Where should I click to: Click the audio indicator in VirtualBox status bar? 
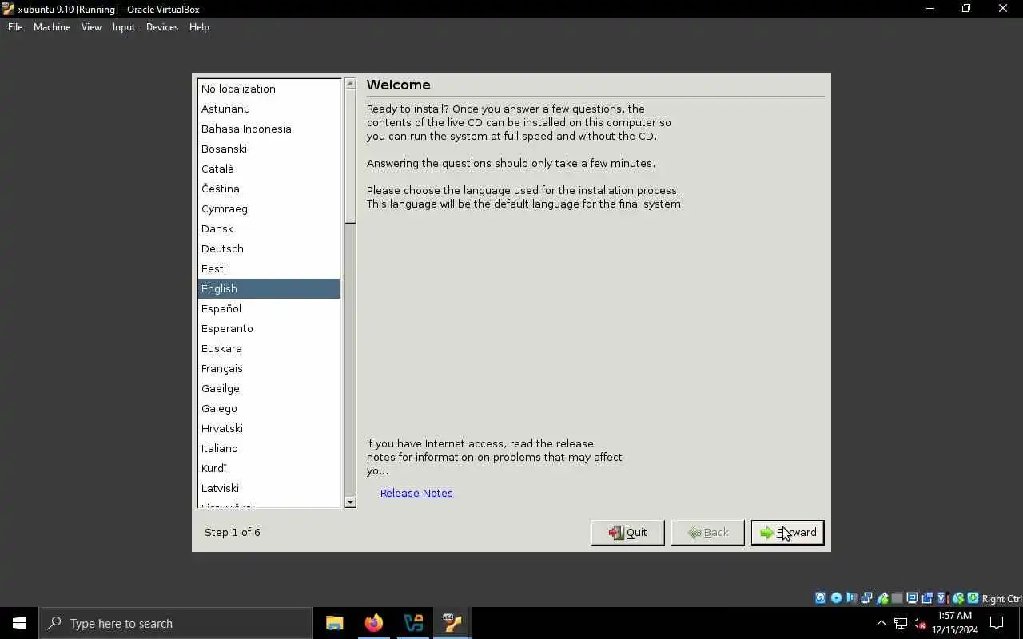[x=851, y=598]
